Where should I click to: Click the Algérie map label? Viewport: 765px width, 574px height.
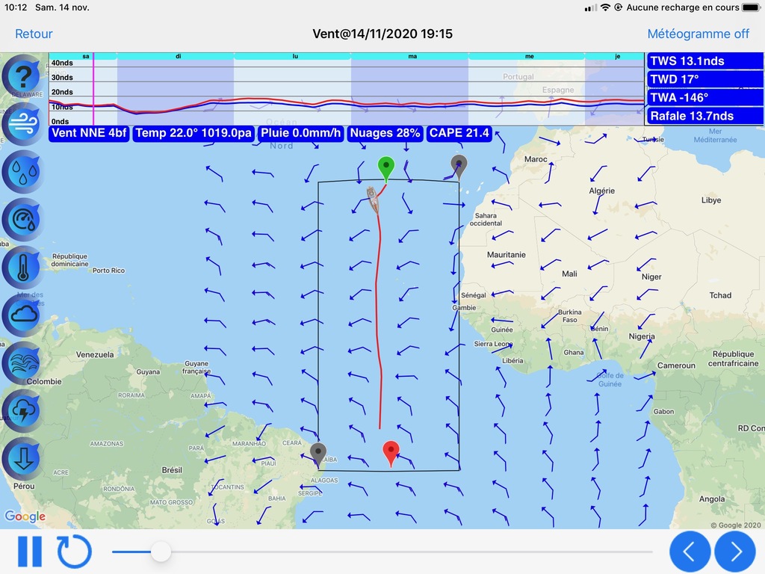(601, 191)
